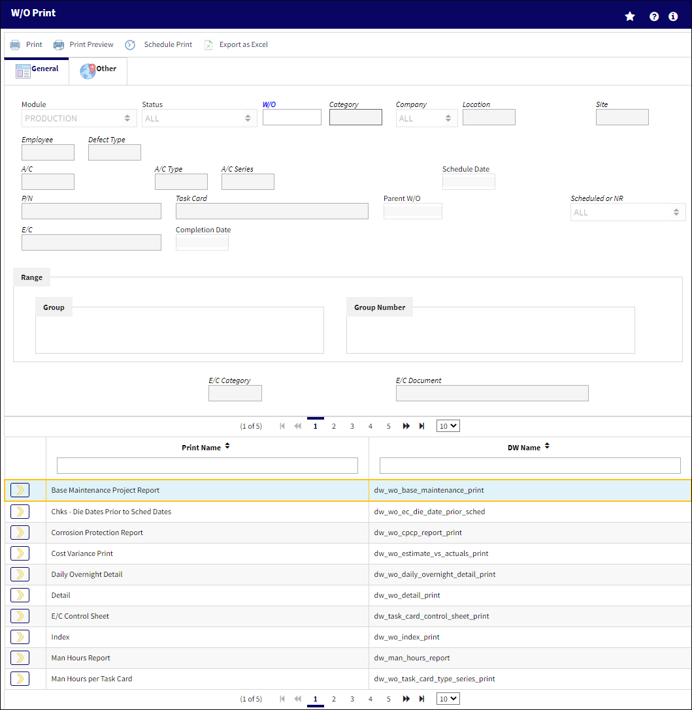692x710 pixels.
Task: Open the Module PRODUCTION dropdown
Action: tap(79, 118)
